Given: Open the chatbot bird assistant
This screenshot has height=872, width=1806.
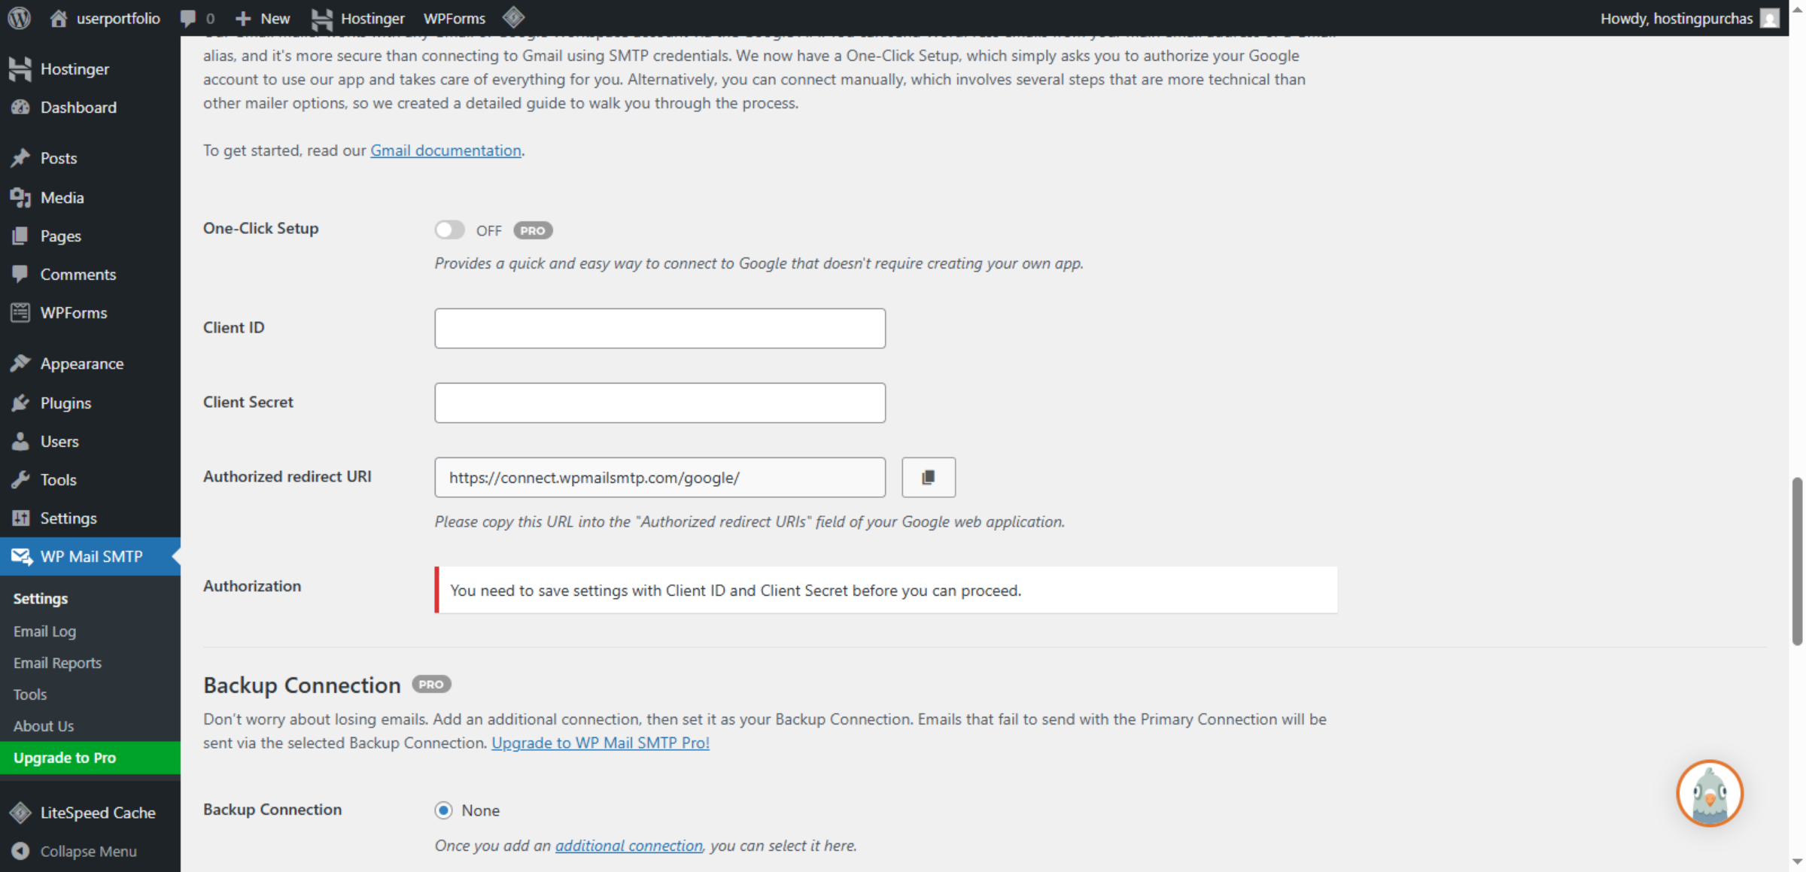Looking at the screenshot, I should (1709, 793).
